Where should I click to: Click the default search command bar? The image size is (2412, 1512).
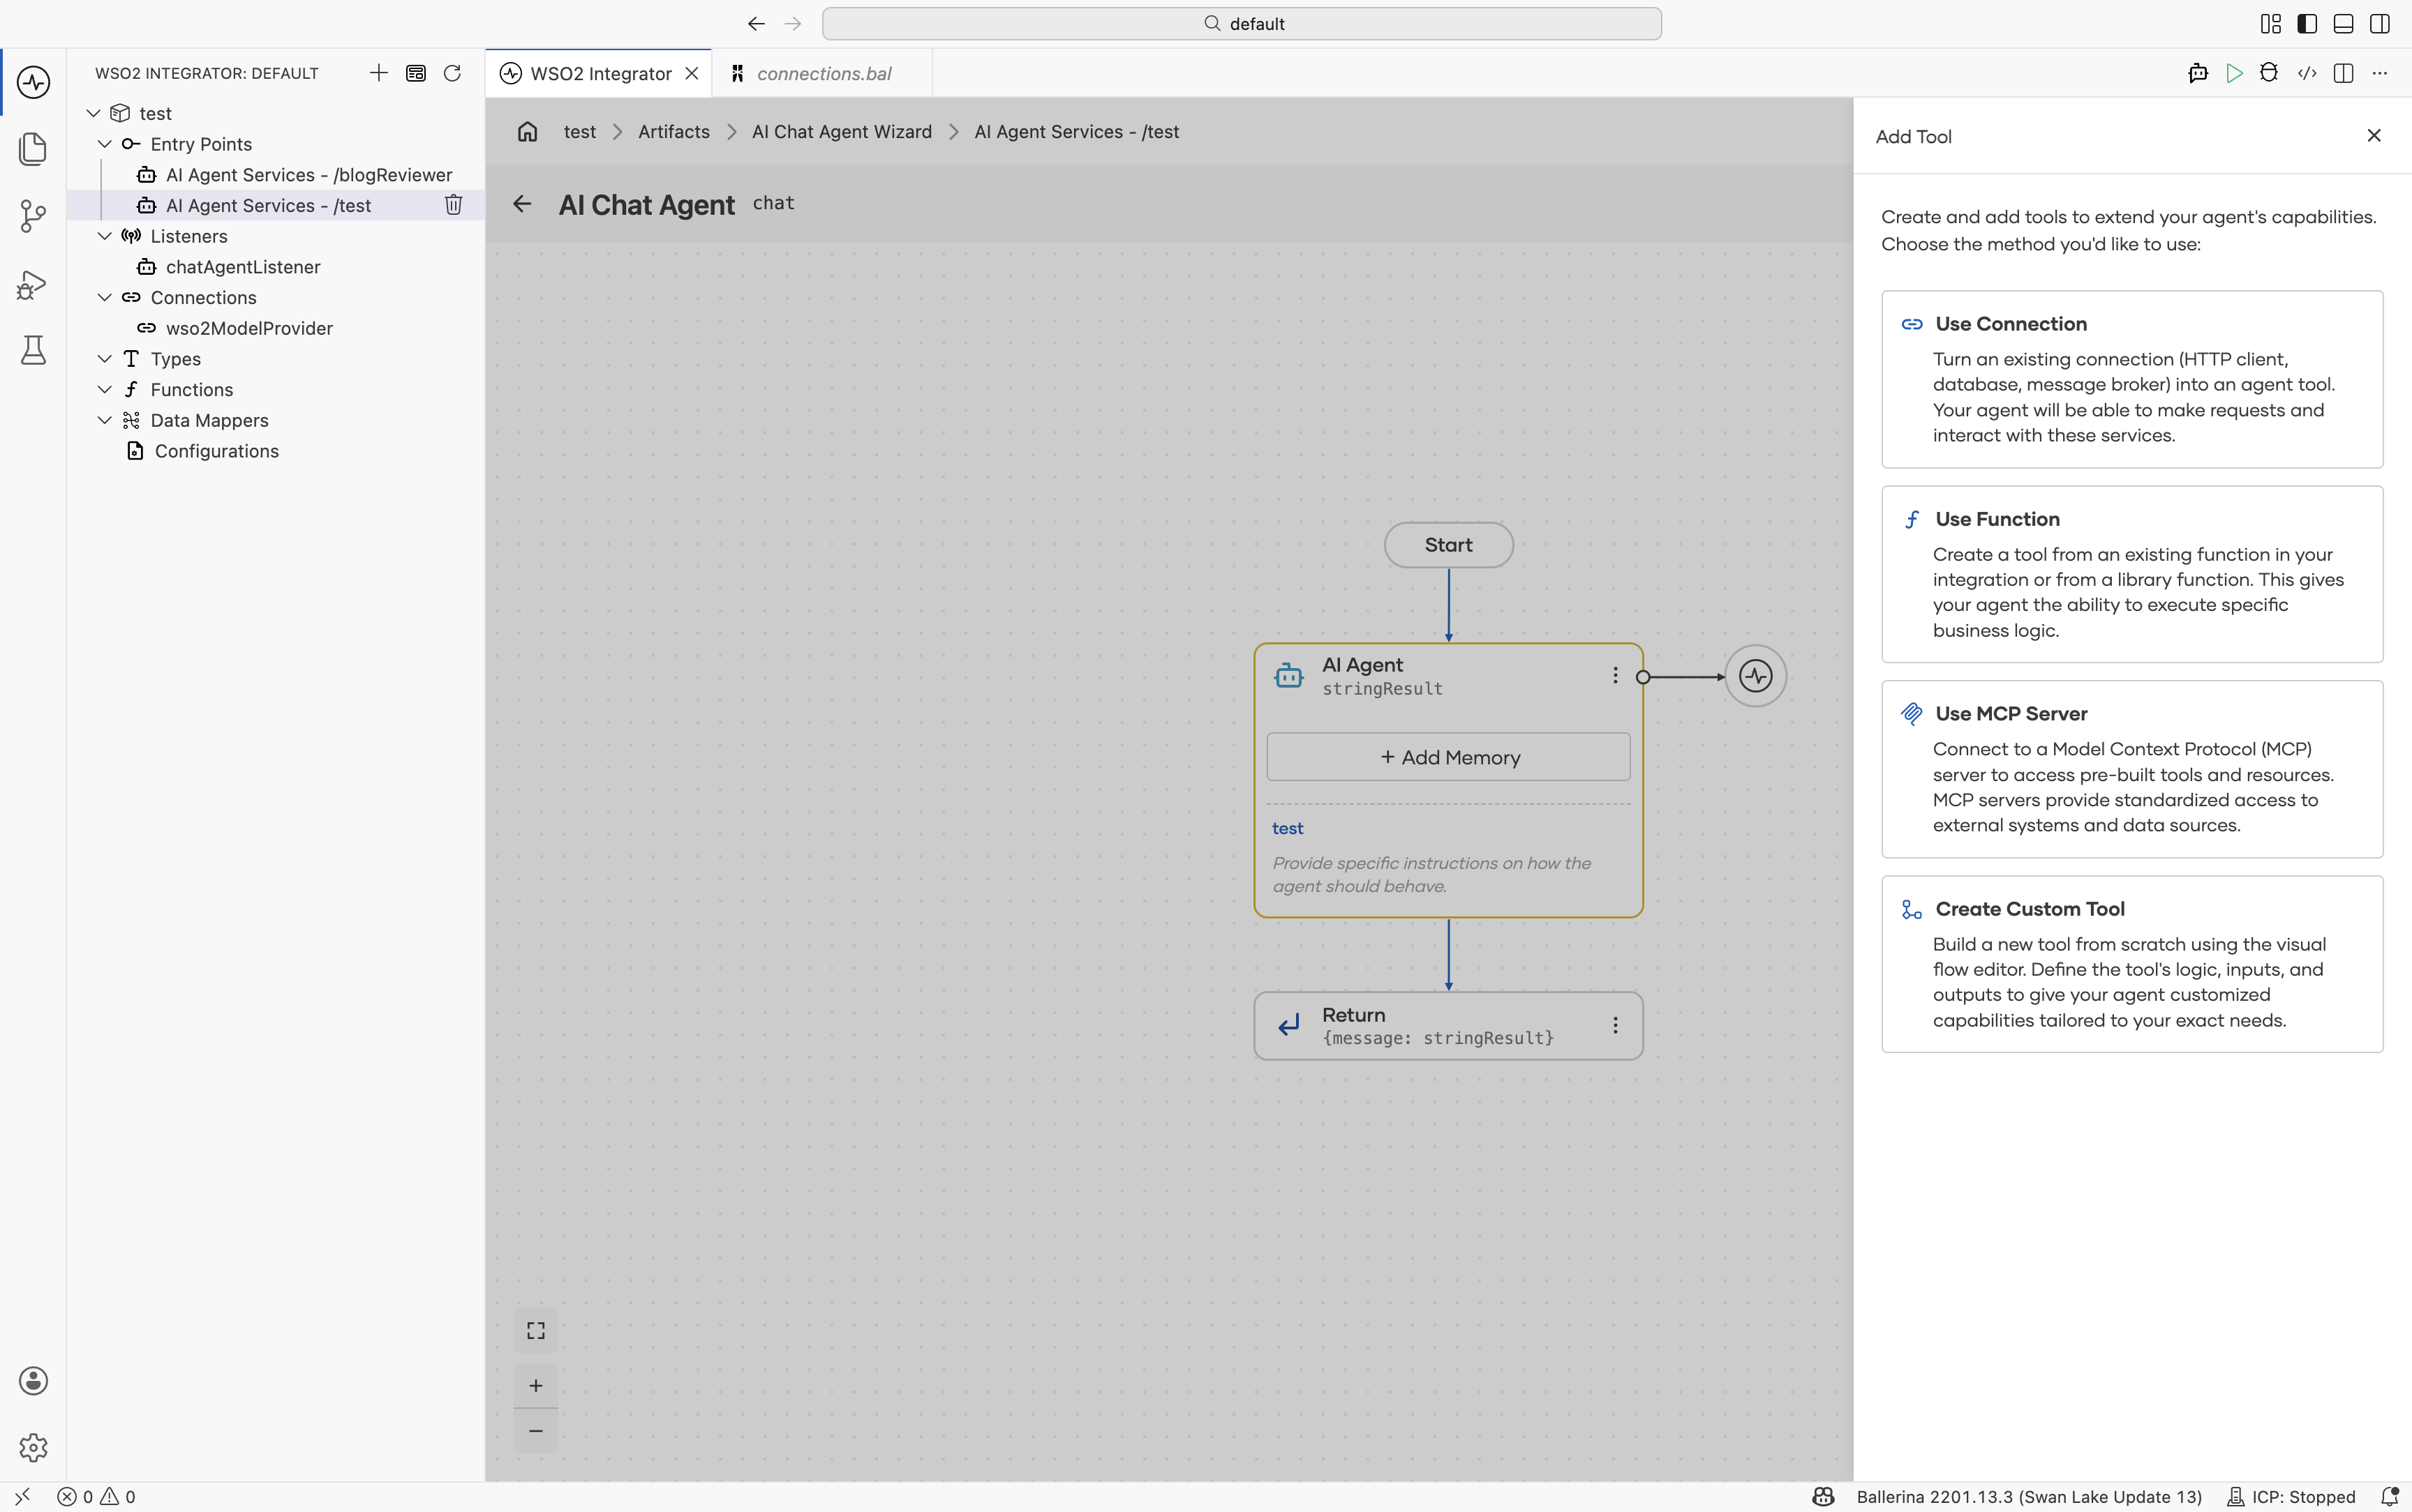pos(1242,24)
